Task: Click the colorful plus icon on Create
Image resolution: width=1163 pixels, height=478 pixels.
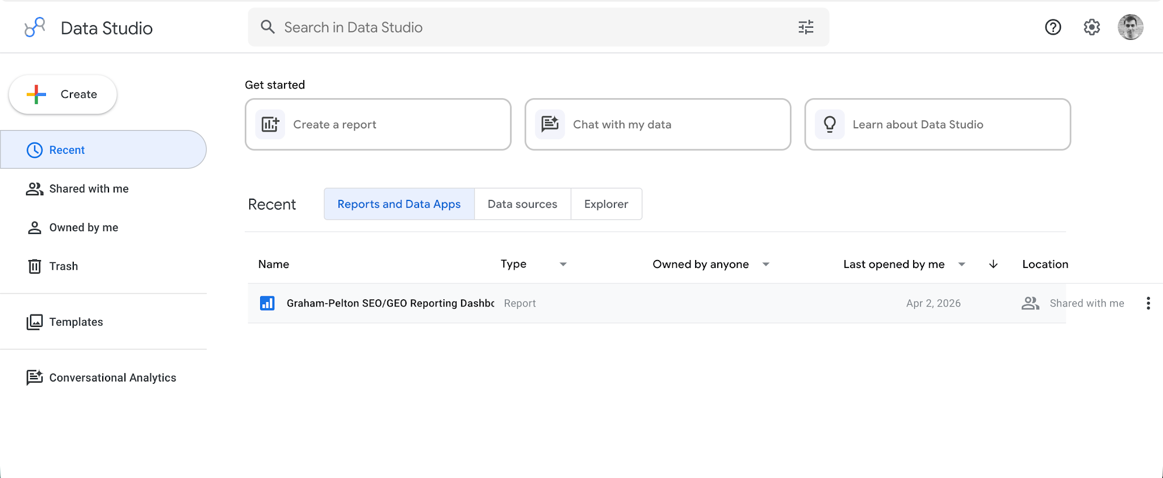Action: coord(36,94)
